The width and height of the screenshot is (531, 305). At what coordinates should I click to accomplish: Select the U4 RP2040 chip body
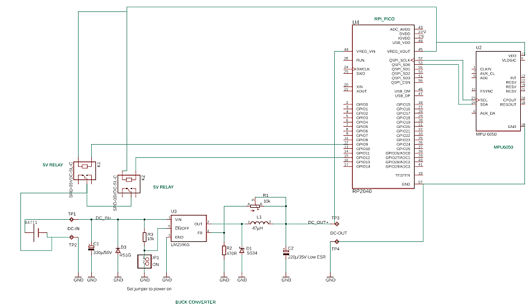point(383,106)
